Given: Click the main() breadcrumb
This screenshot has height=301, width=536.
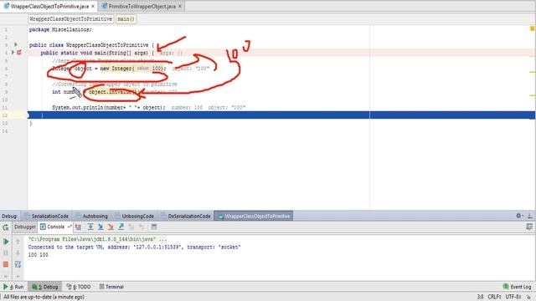Looking at the screenshot, I should pyautogui.click(x=126, y=18).
